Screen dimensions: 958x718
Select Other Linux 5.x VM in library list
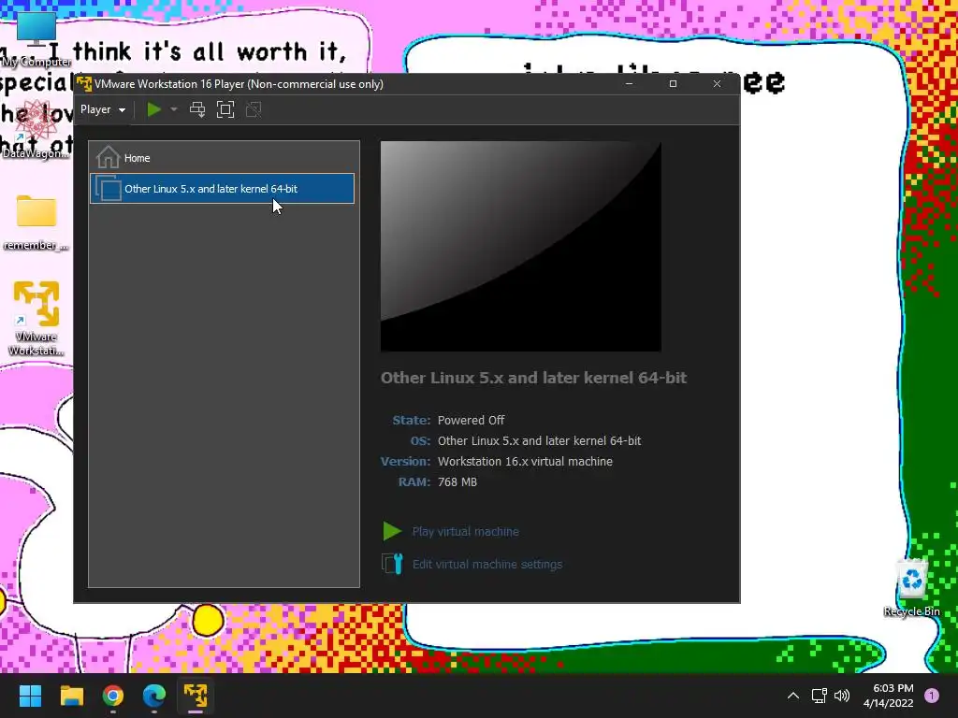pos(223,189)
